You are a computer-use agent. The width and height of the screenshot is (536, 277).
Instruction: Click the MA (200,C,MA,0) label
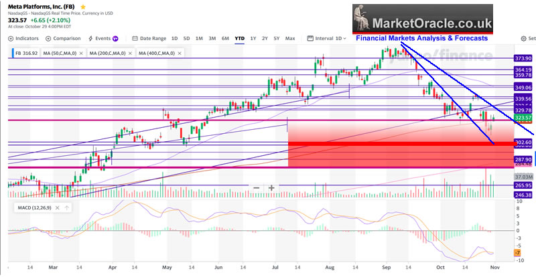[x=108, y=54]
